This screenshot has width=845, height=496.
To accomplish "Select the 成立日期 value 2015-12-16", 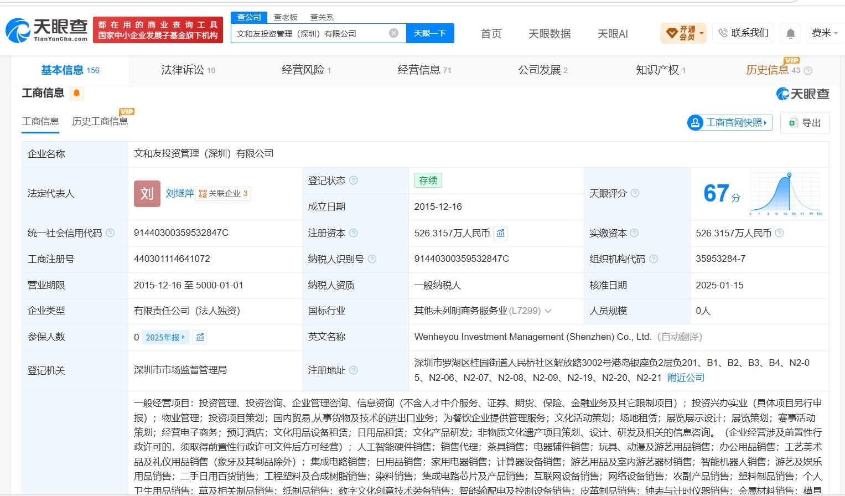I will (438, 206).
